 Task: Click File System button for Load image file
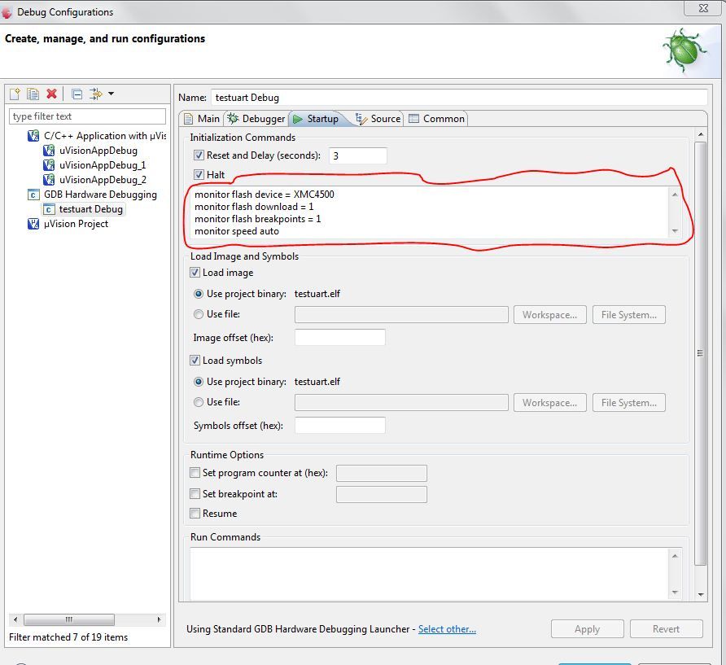[629, 315]
